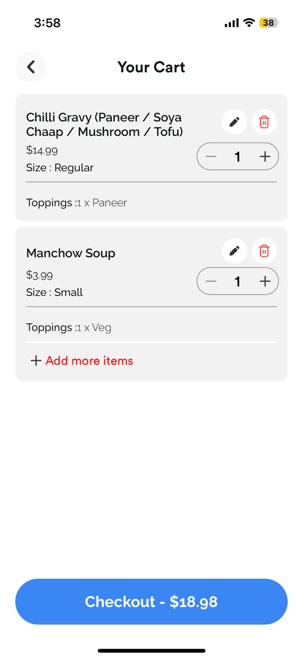
Task: Select the Manchow Soup item name
Action: pyautogui.click(x=71, y=253)
